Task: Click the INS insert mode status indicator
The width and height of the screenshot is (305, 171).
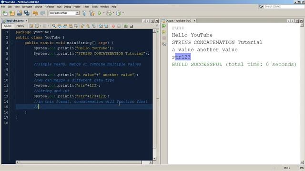Action: click(x=302, y=168)
